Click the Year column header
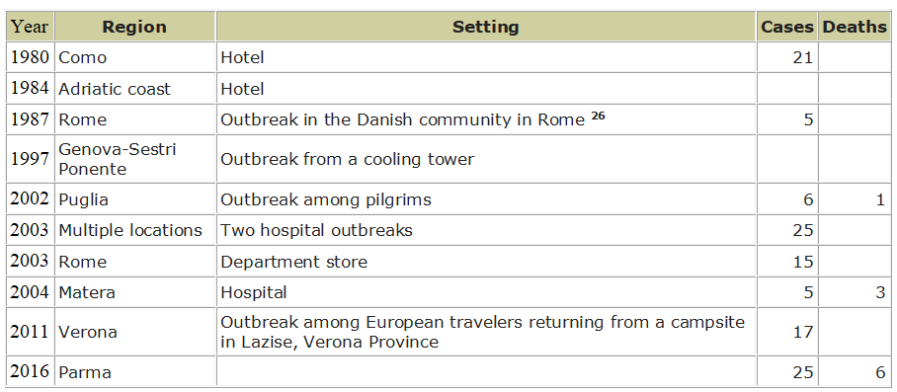 pos(31,27)
